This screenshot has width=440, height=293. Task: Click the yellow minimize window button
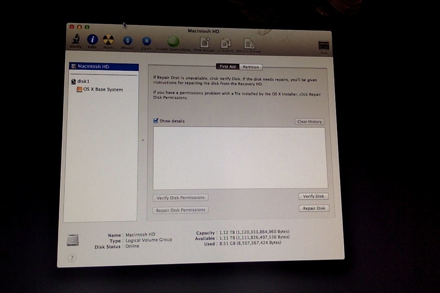pos(79,27)
